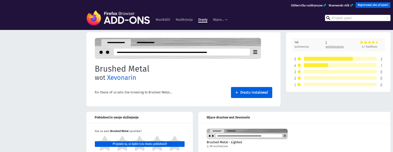Go to Rozšěrjenja section
The width and height of the screenshot is (393, 152).
184,20
